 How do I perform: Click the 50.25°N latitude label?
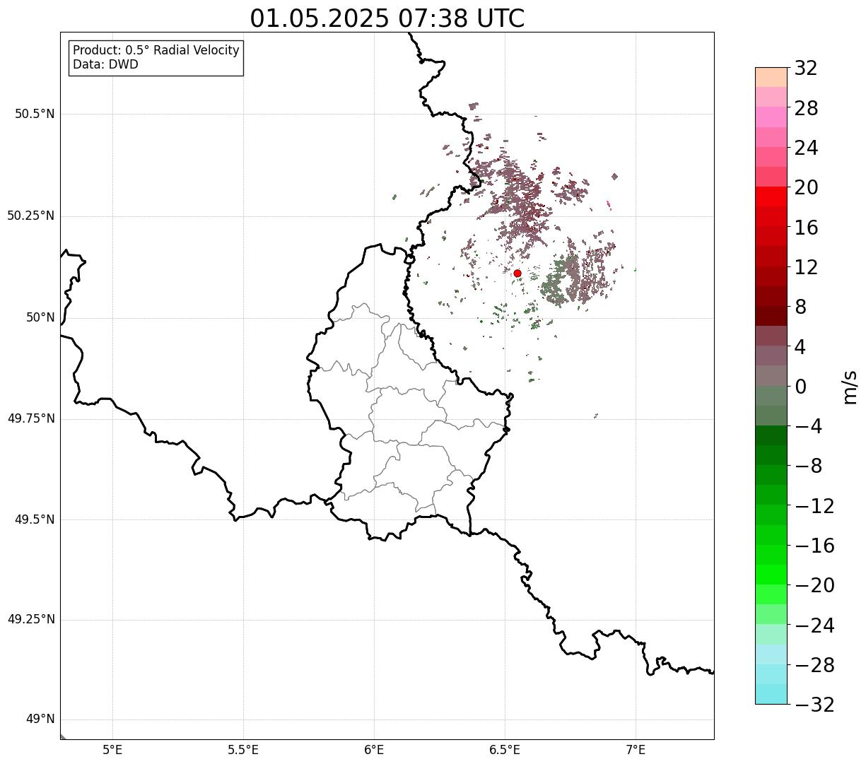coord(30,216)
